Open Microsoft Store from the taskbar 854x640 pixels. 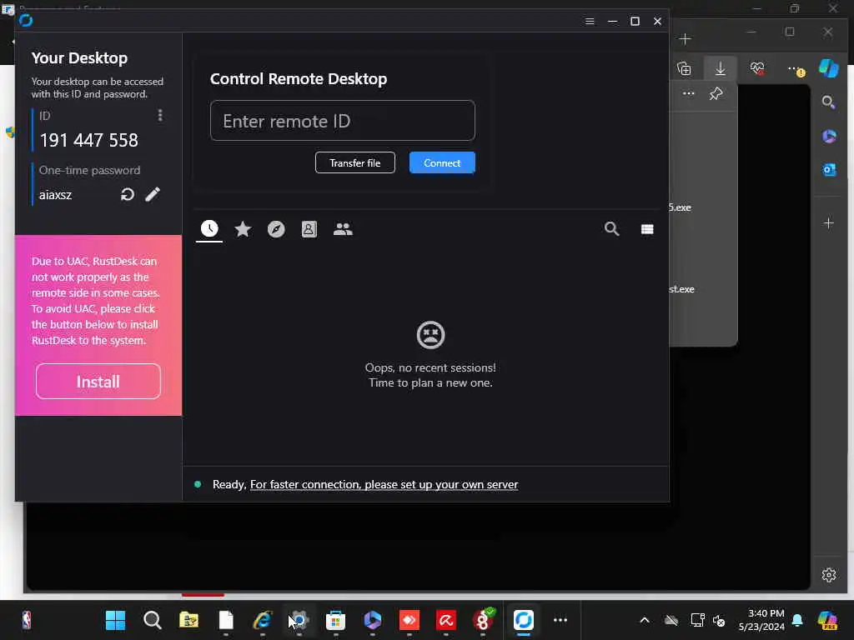335,620
